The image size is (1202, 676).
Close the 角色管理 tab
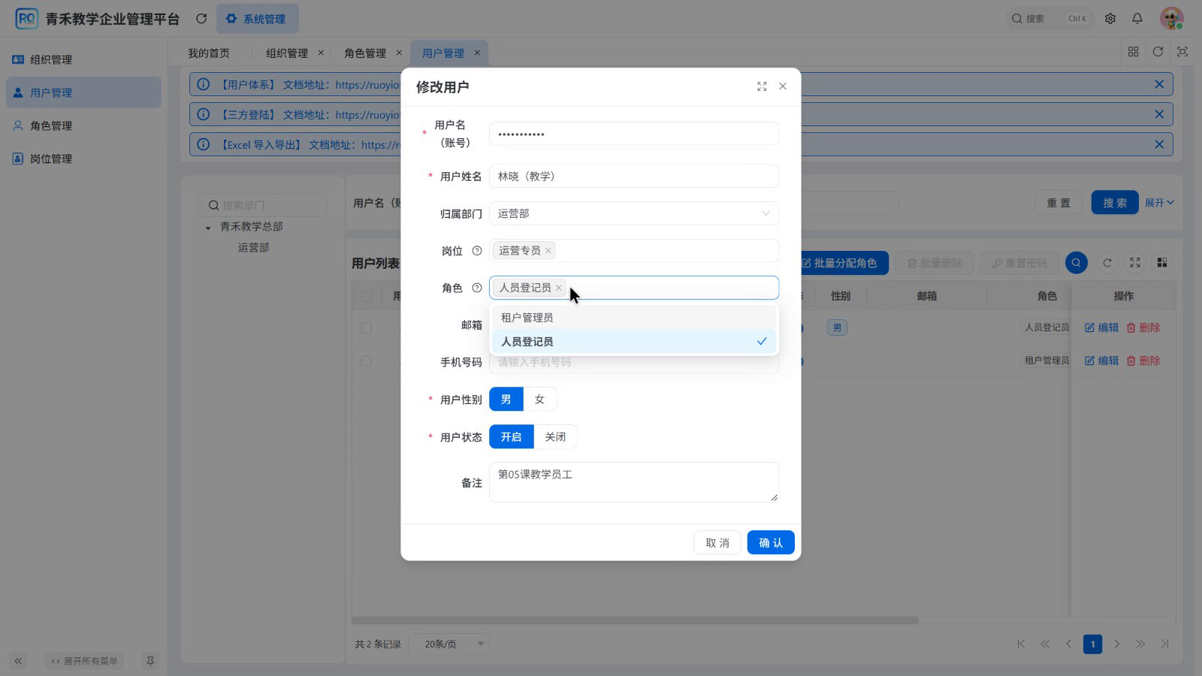pos(399,53)
